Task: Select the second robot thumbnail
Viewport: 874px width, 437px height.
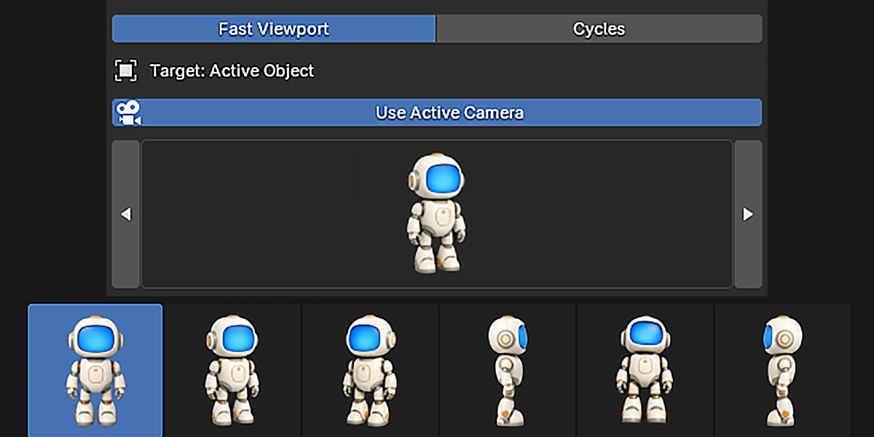Action: (233, 370)
